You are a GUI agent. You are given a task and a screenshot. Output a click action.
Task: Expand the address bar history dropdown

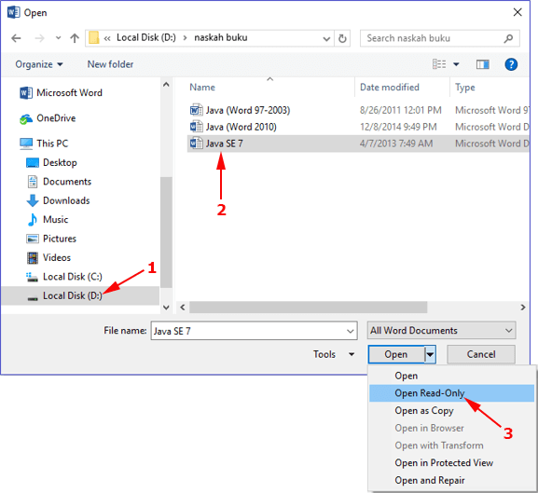(x=326, y=39)
